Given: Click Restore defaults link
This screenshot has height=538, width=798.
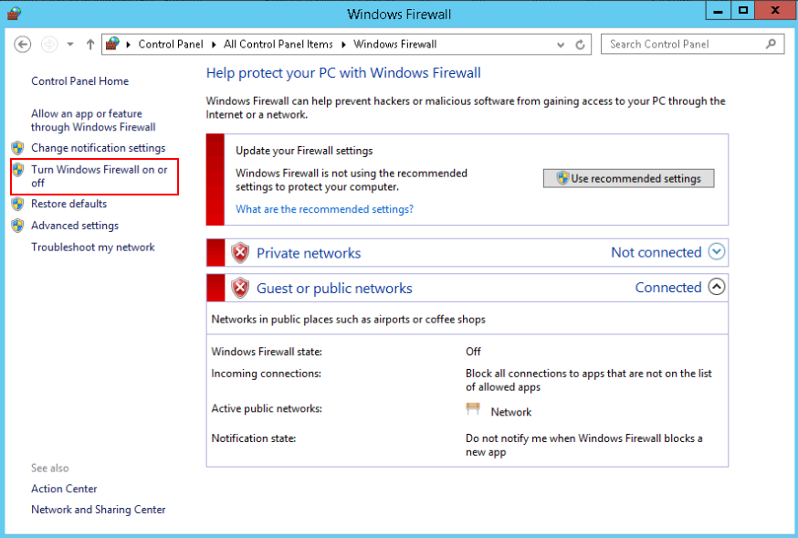Looking at the screenshot, I should [68, 204].
